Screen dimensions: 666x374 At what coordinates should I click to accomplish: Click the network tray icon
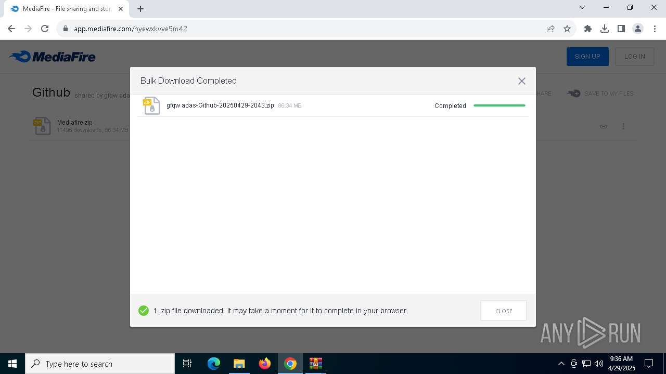click(x=586, y=364)
